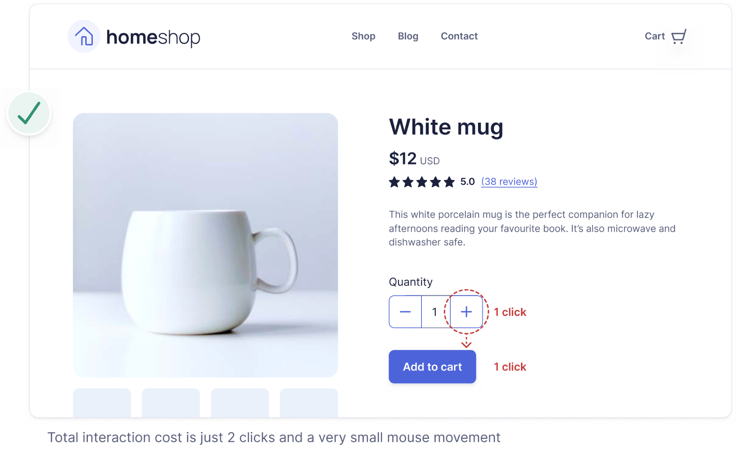Open the shopping cart icon
Viewport: 754px width, 467px height.
[679, 37]
